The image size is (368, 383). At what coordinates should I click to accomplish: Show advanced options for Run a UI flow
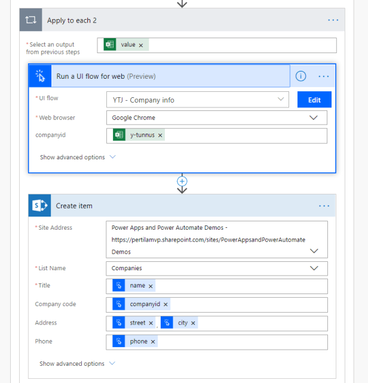point(78,157)
